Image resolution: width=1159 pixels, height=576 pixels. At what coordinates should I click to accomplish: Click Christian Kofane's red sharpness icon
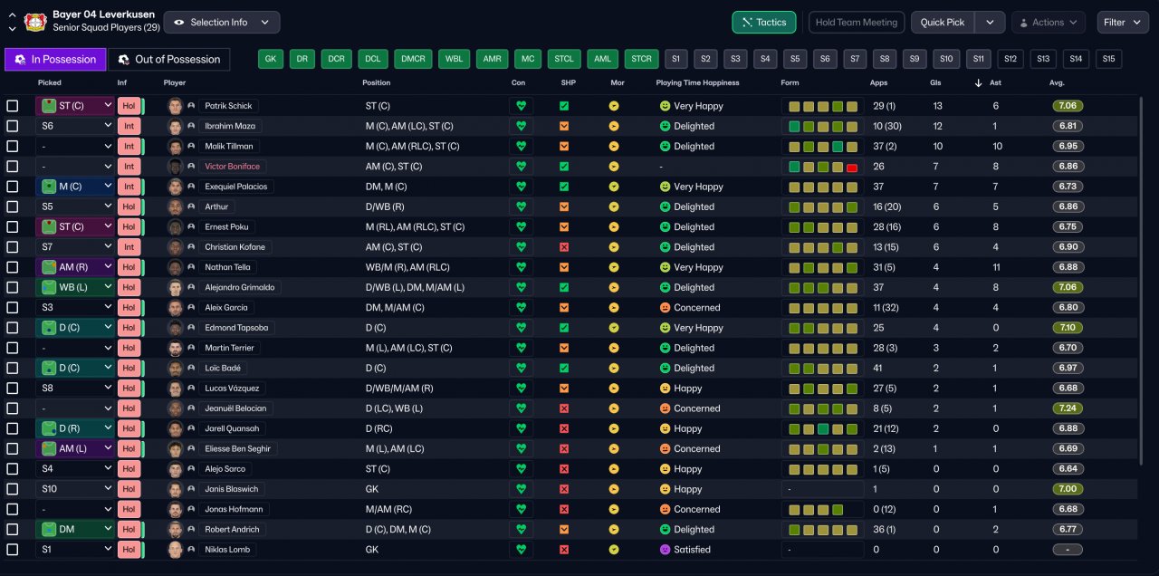click(564, 247)
